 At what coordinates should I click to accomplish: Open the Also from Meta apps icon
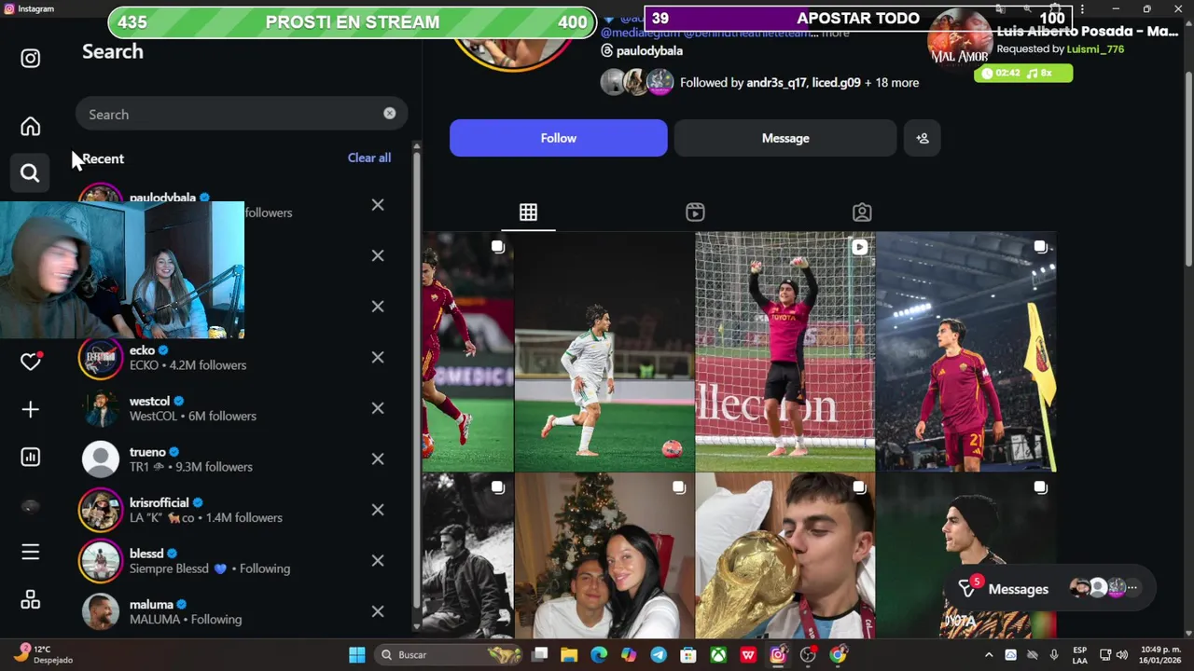(x=31, y=600)
